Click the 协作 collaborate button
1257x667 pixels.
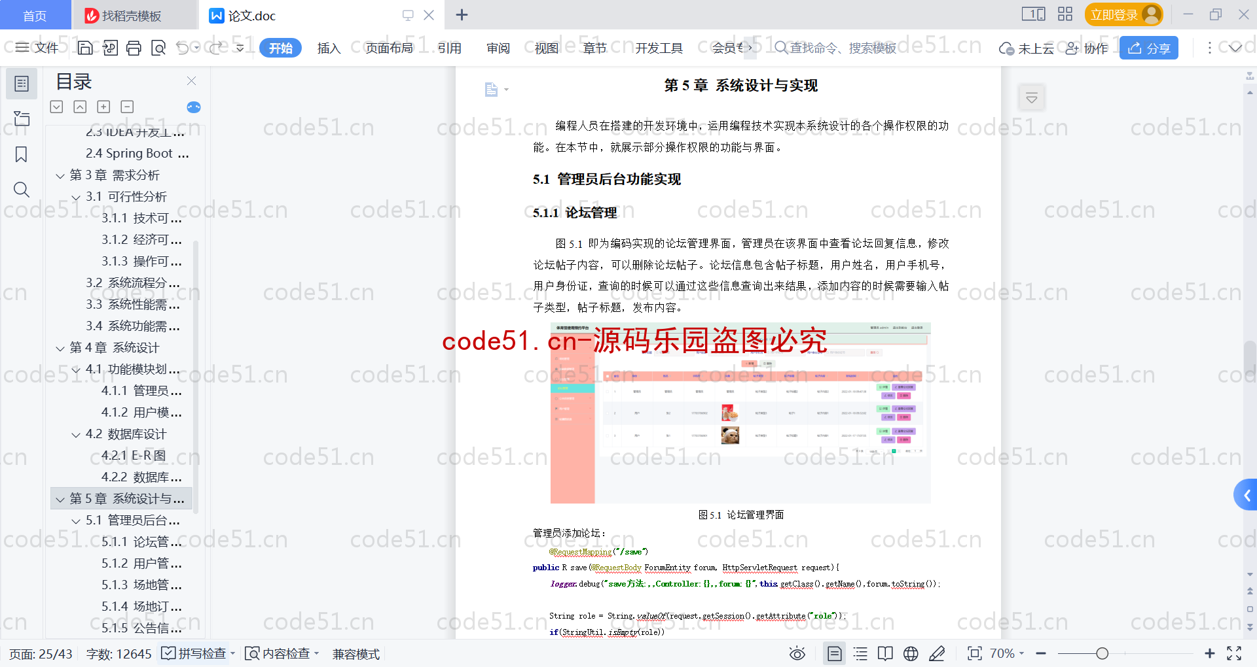coord(1087,48)
